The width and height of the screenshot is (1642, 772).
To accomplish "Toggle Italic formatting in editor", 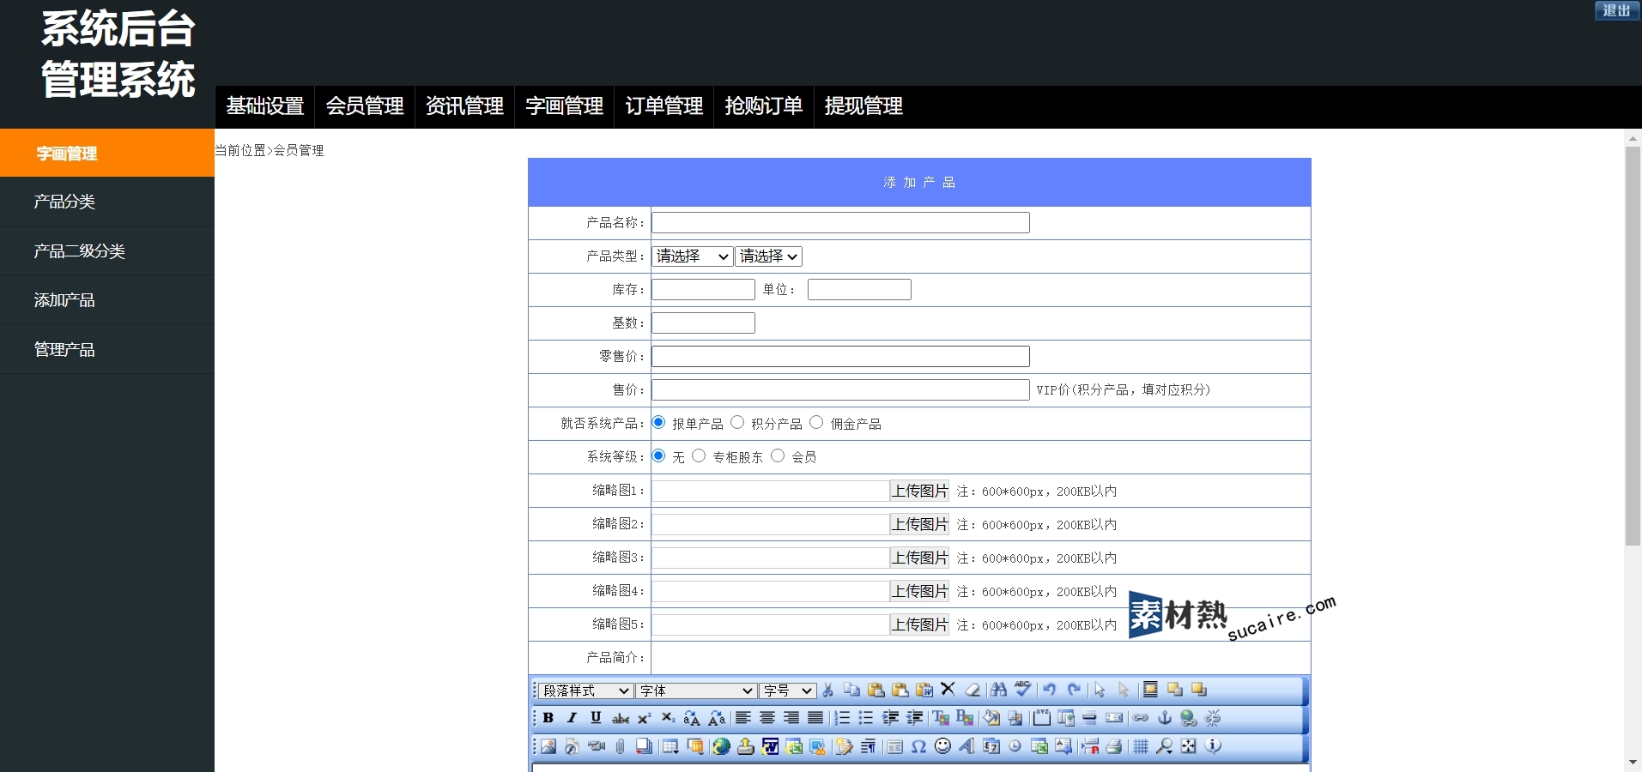I will pos(572,718).
